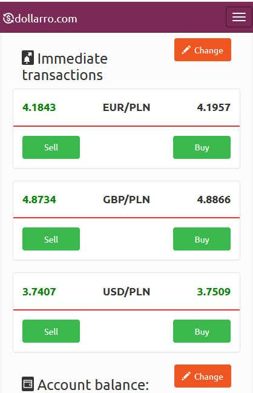Buy GBP/PLN at 4.8866
The image size is (253, 393).
pos(202,239)
